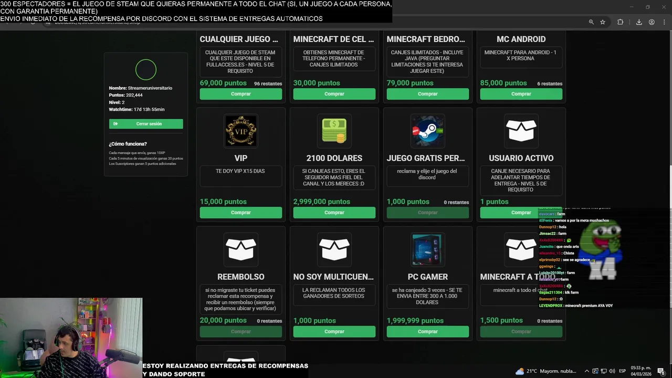Click the PC GAMER card title
This screenshot has width=672, height=378.
[x=427, y=277]
